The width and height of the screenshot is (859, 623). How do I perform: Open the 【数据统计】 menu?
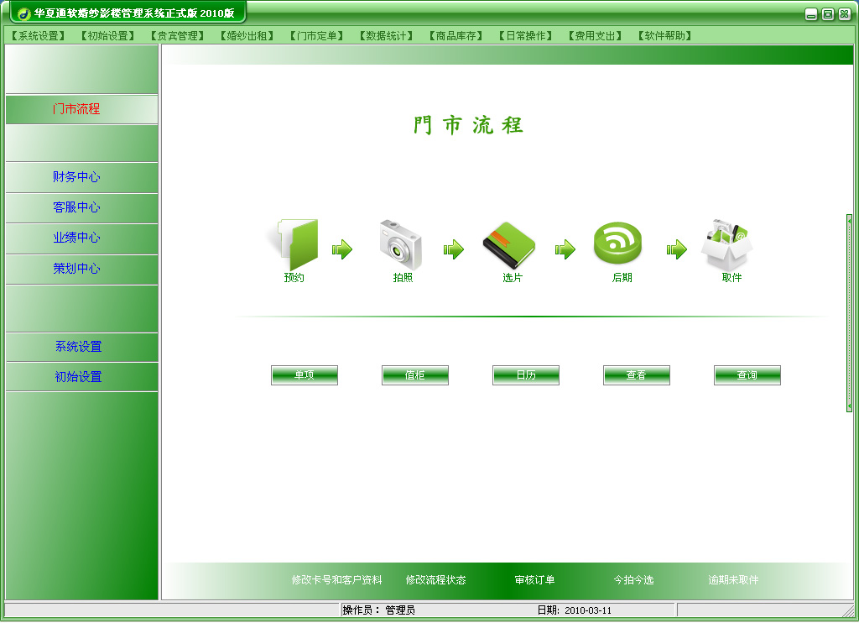pos(386,35)
